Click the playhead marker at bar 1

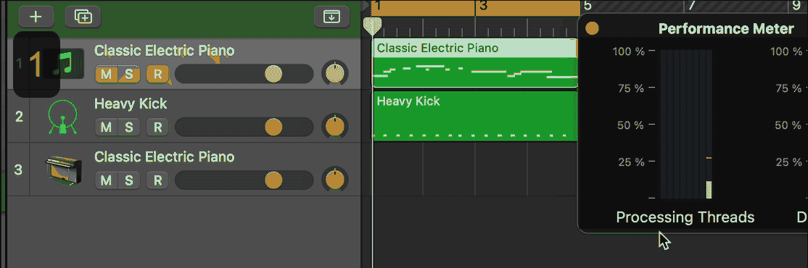pyautogui.click(x=373, y=25)
